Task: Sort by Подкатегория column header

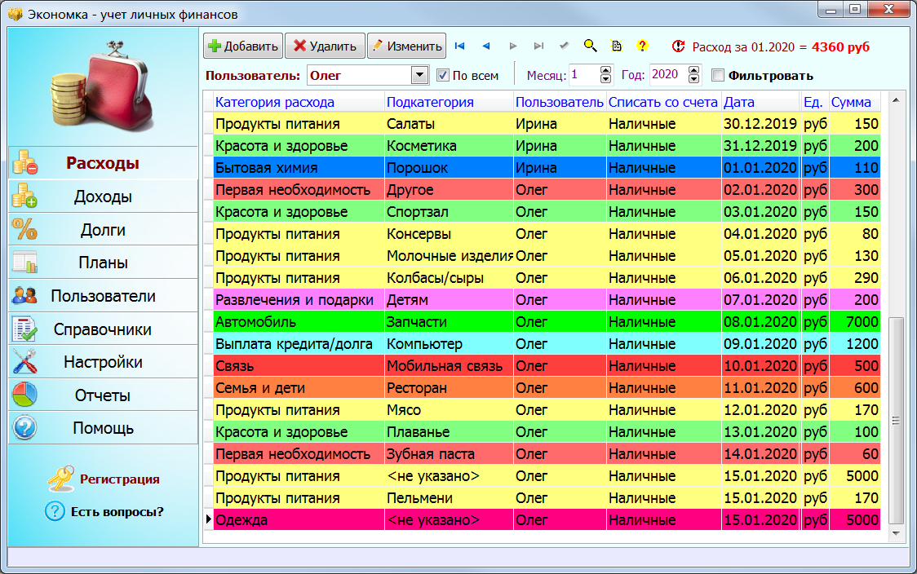Action: [449, 102]
